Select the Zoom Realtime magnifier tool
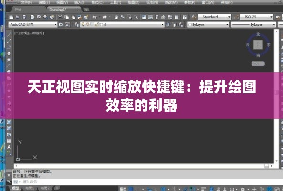The height and width of the screenshot is (191, 283). (x=123, y=17)
